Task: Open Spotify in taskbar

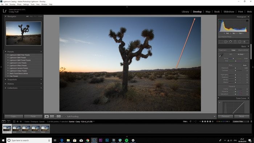Action: pyautogui.click(x=127, y=140)
